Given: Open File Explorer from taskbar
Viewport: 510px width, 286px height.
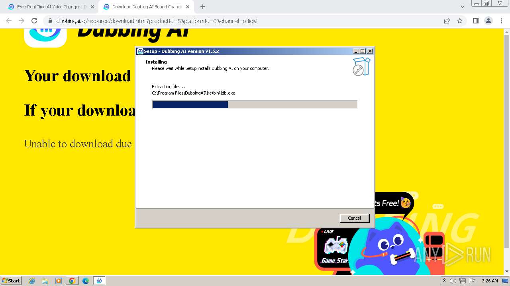Looking at the screenshot, I should click(45, 281).
